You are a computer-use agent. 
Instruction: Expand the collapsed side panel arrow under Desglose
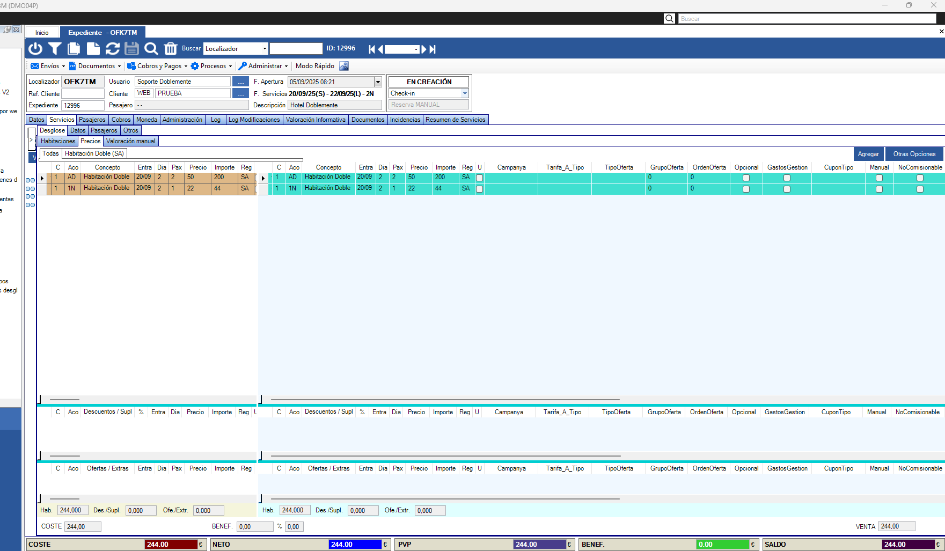pos(31,139)
